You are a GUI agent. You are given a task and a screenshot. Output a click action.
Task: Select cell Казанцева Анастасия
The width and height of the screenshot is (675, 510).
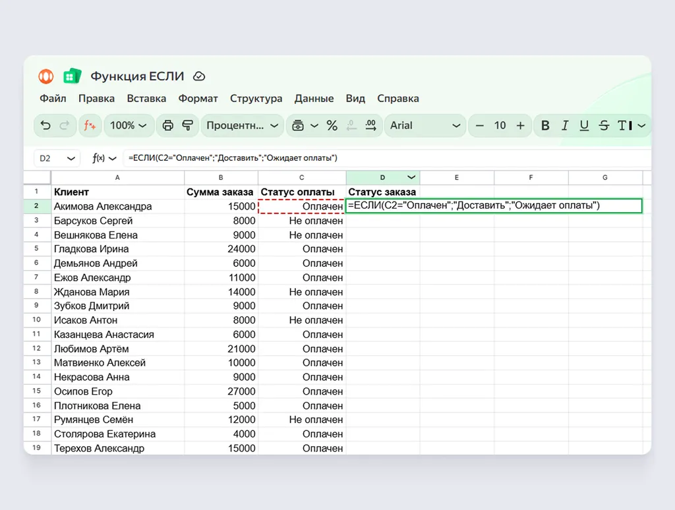117,335
